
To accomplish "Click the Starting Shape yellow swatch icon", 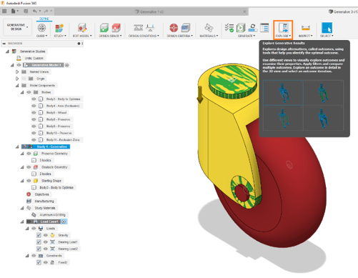I will coord(36,181).
